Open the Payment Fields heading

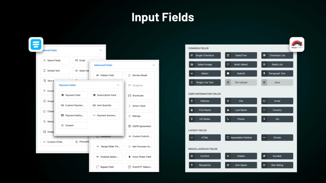pyautogui.click(x=67, y=85)
